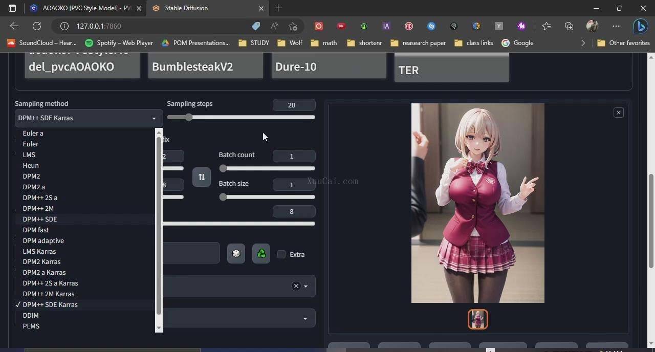This screenshot has width=655, height=352.
Task: Close the generated image preview
Action: (618, 113)
